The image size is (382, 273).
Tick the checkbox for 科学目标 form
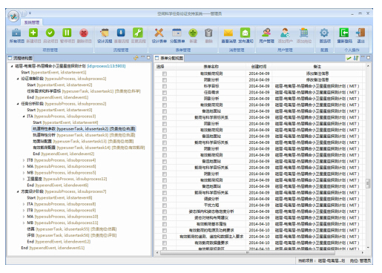coord(165,86)
